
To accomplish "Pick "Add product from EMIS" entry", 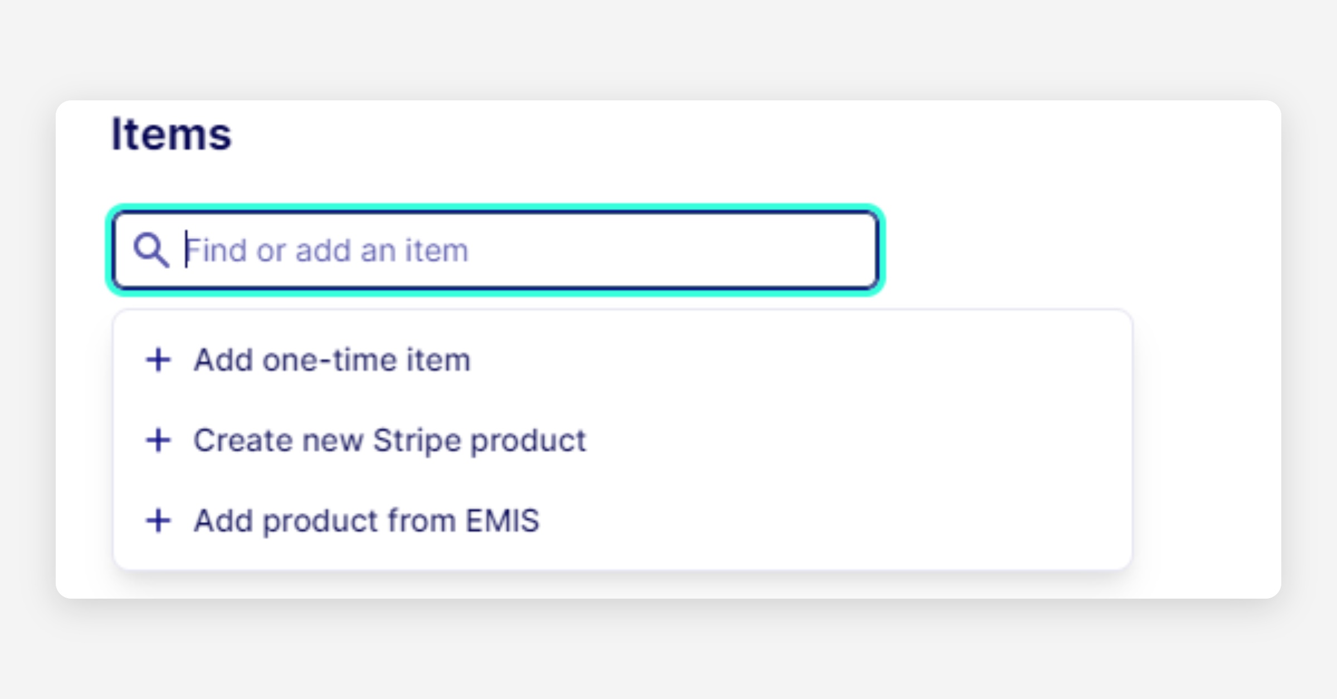I will tap(366, 521).
